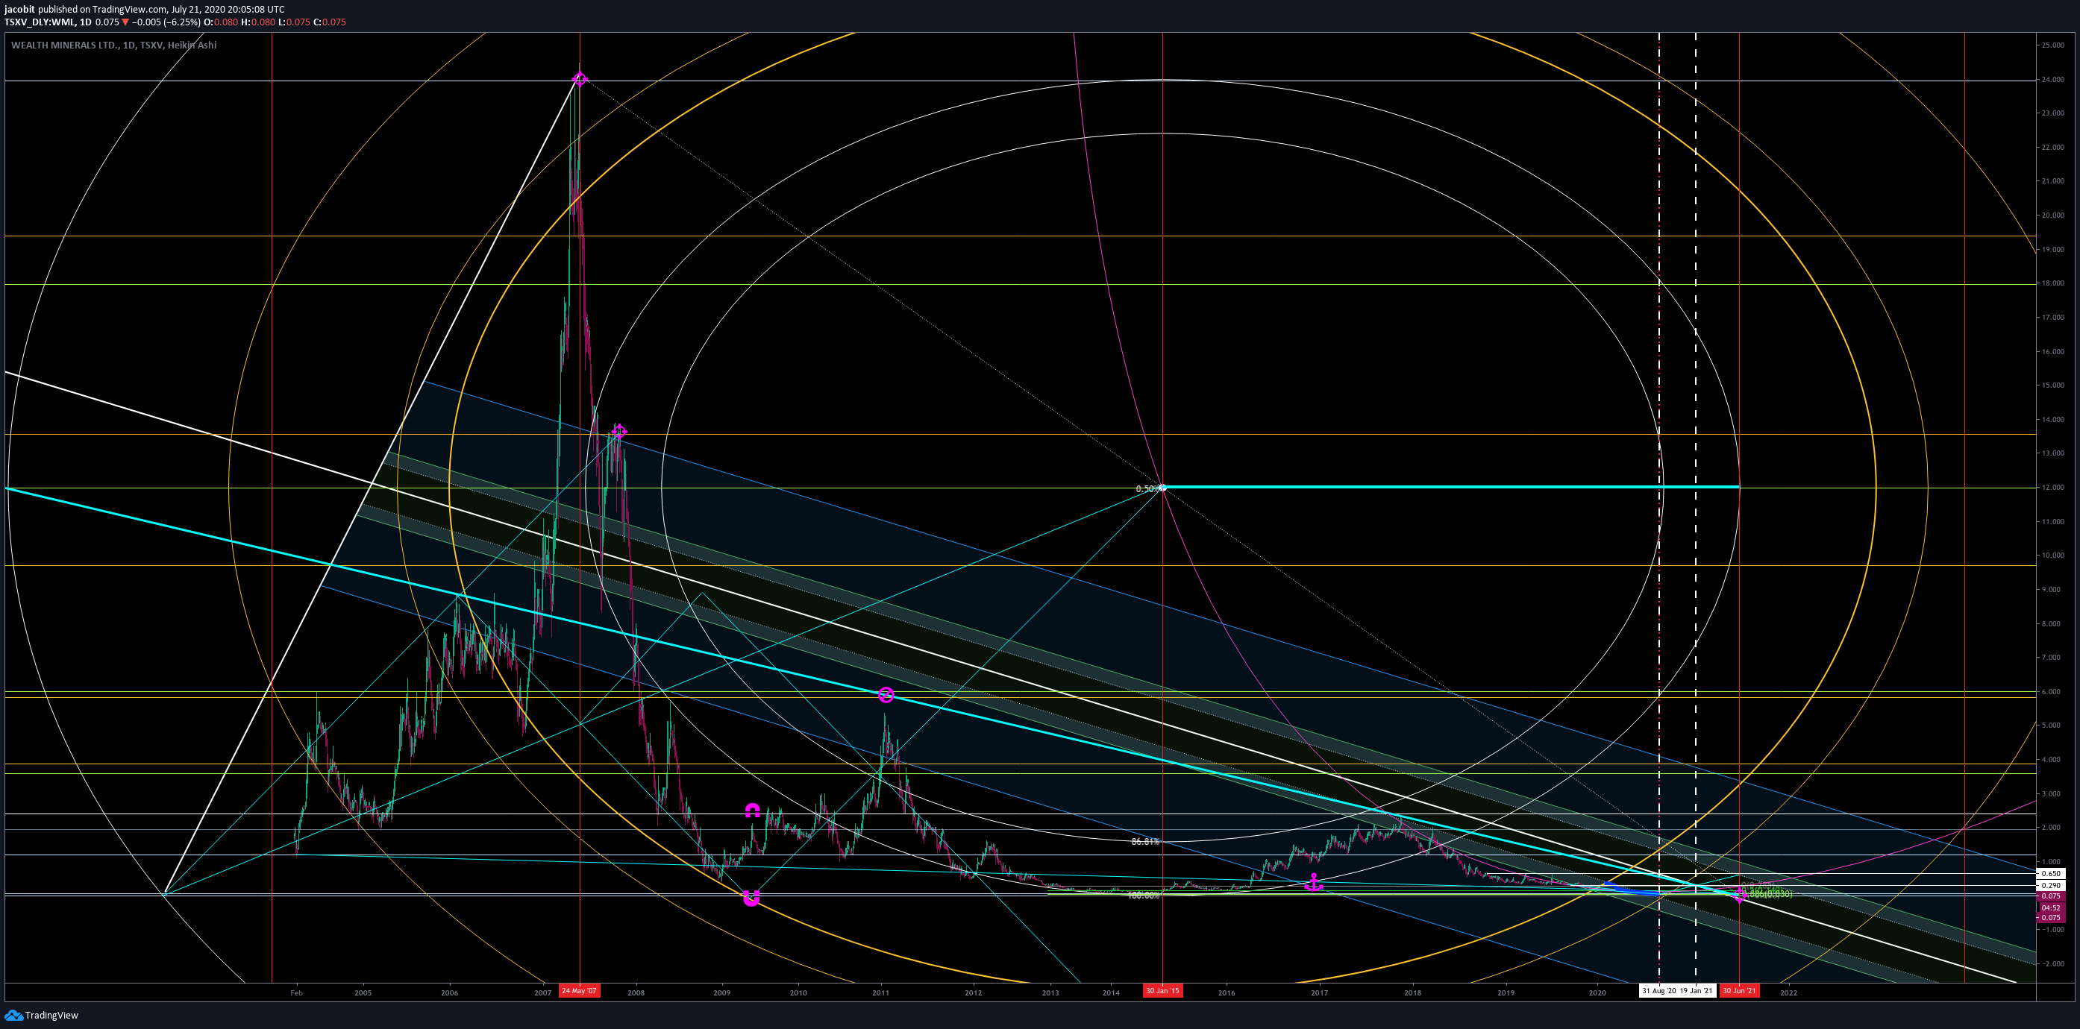Select the pink slashed-circle marker on the cyan trendline
The width and height of the screenshot is (2080, 1029).
[x=886, y=695]
